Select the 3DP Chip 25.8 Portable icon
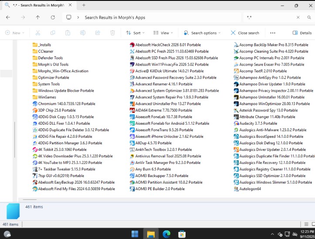Viewport: 315px width, 239px height. (x=35, y=110)
